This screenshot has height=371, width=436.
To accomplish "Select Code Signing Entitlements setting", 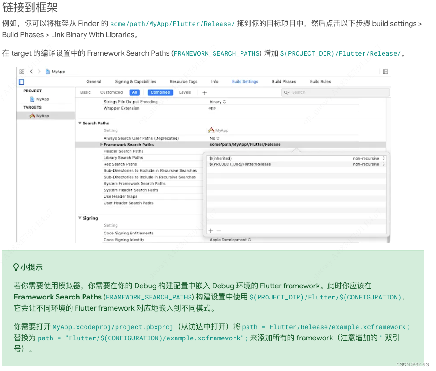I will point(129,234).
